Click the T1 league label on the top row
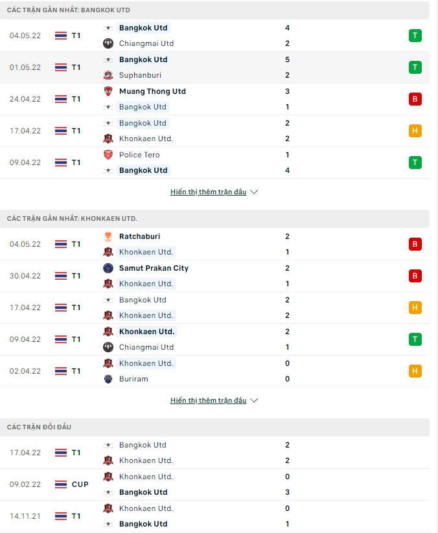The width and height of the screenshot is (438, 533). pyautogui.click(x=78, y=36)
